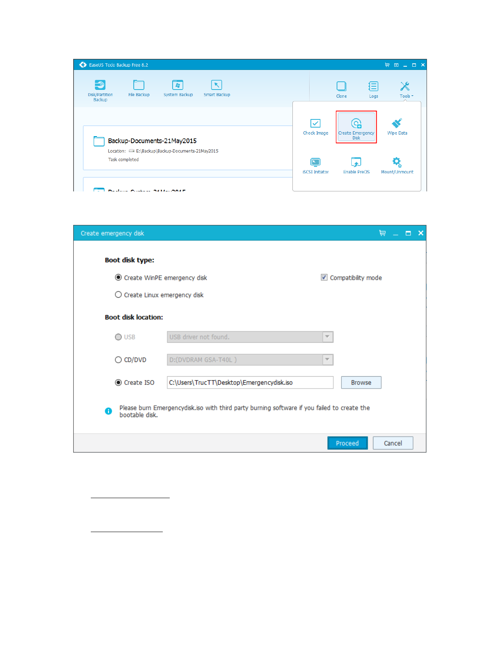Click the Browse button for ISO path
501x647 pixels.
(361, 383)
